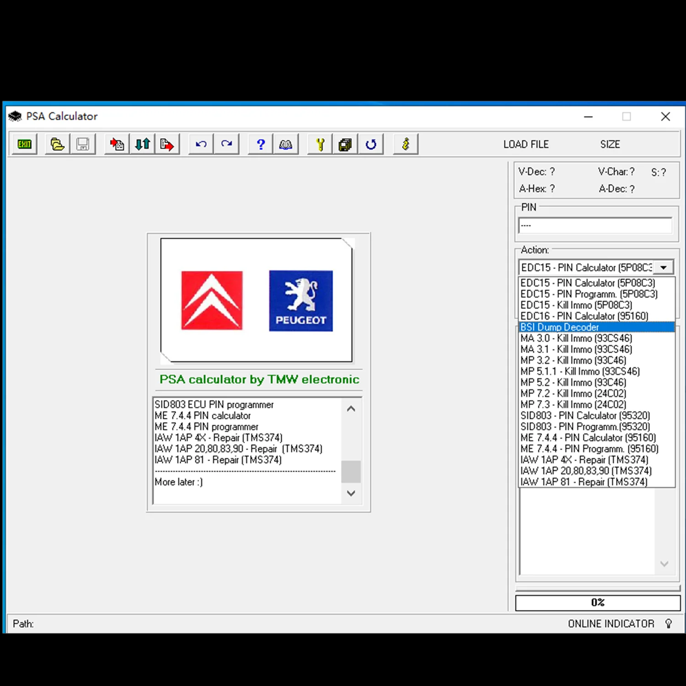Viewport: 686px width, 686px height.
Task: Click the 'More later :)' text line
Action: (x=178, y=482)
